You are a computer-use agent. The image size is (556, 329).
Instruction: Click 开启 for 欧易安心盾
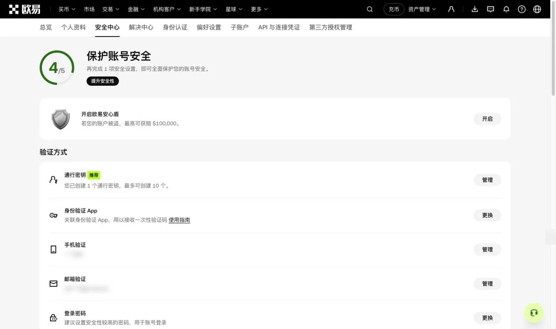tap(487, 119)
